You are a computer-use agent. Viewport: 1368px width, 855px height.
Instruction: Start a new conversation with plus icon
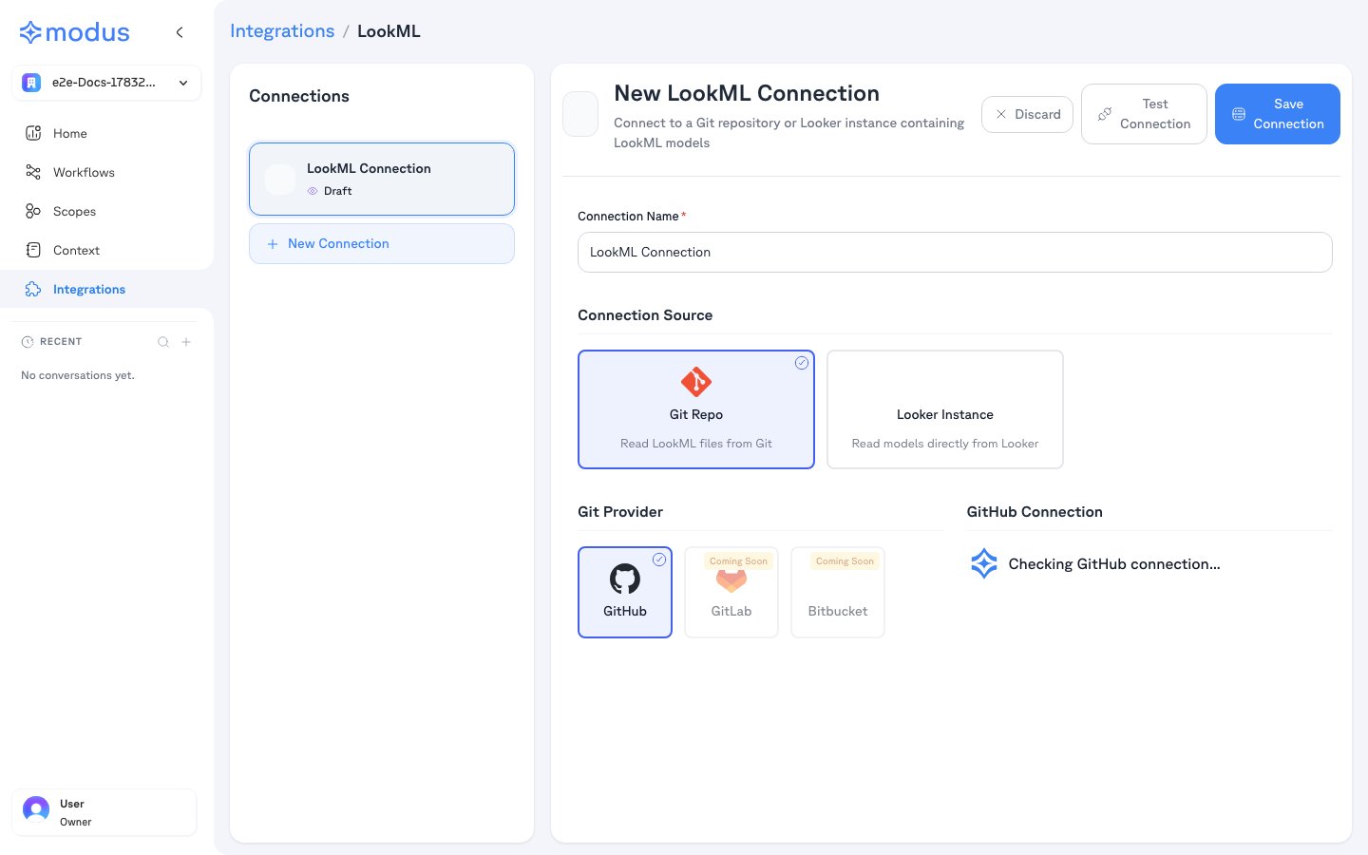click(186, 342)
